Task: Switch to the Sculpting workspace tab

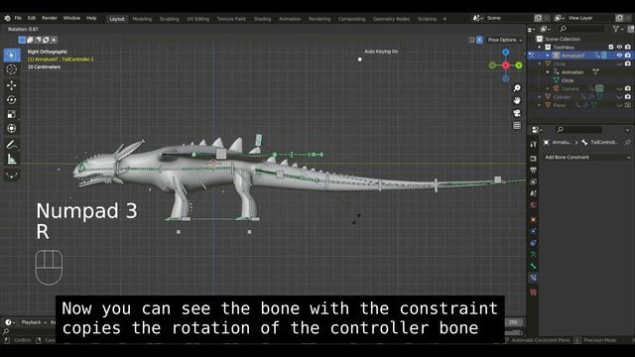Action: coord(169,19)
